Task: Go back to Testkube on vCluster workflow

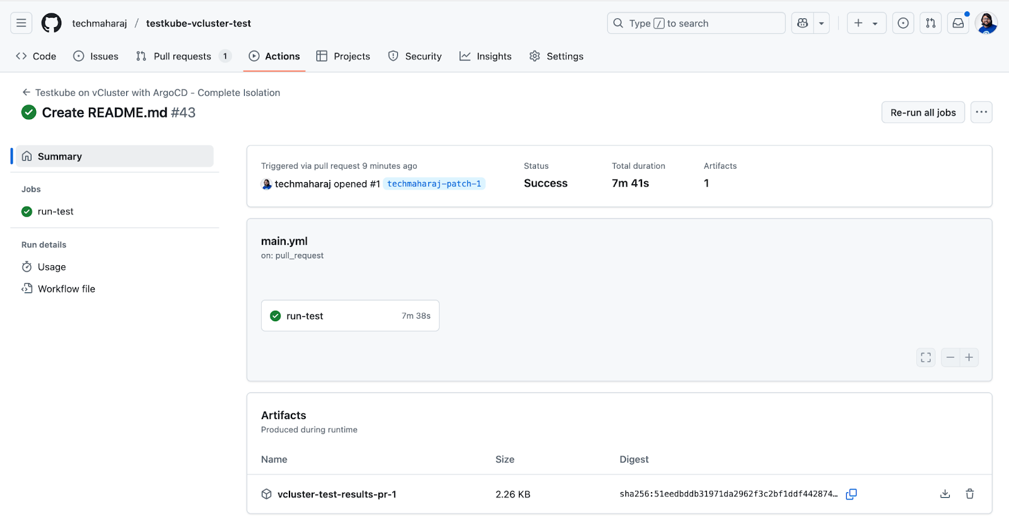Action: (151, 93)
